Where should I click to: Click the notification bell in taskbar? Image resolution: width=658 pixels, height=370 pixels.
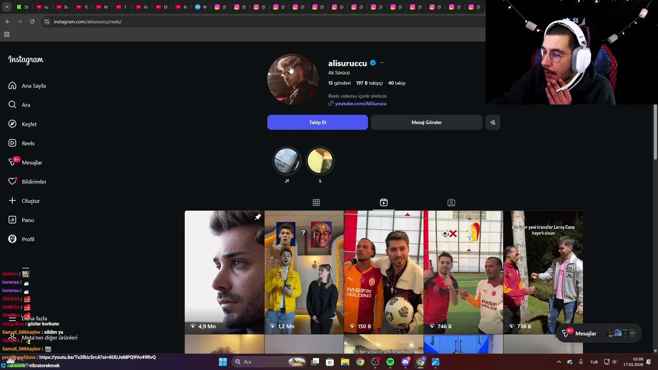pos(649,362)
